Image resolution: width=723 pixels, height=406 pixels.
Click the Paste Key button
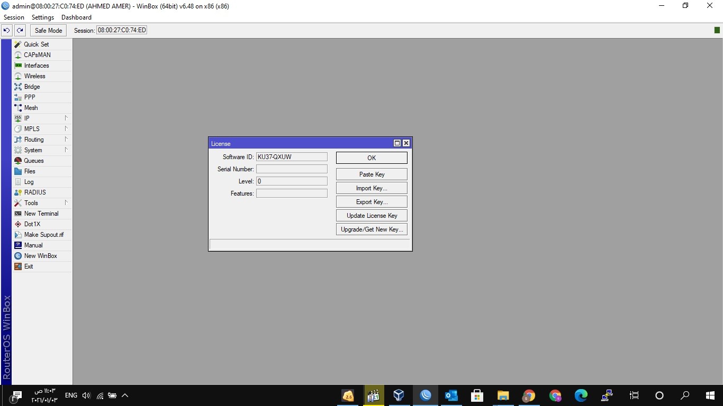pyautogui.click(x=372, y=174)
